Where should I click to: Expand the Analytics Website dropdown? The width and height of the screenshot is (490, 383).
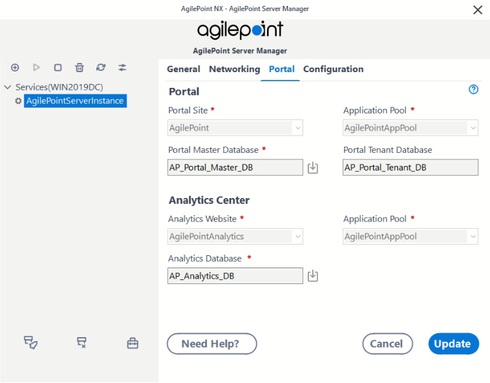235,236
